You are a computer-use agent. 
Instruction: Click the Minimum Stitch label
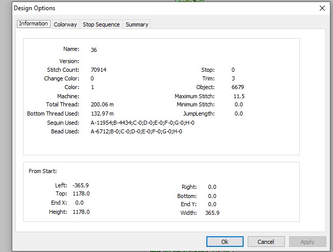196,104
